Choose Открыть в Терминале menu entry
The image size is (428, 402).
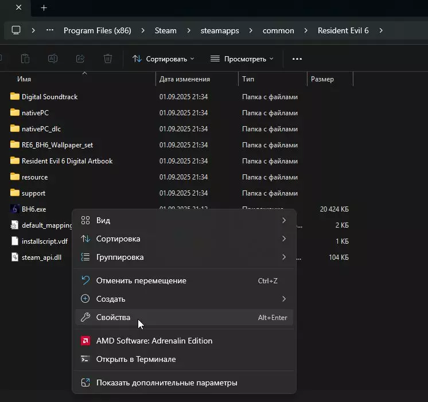coord(136,359)
